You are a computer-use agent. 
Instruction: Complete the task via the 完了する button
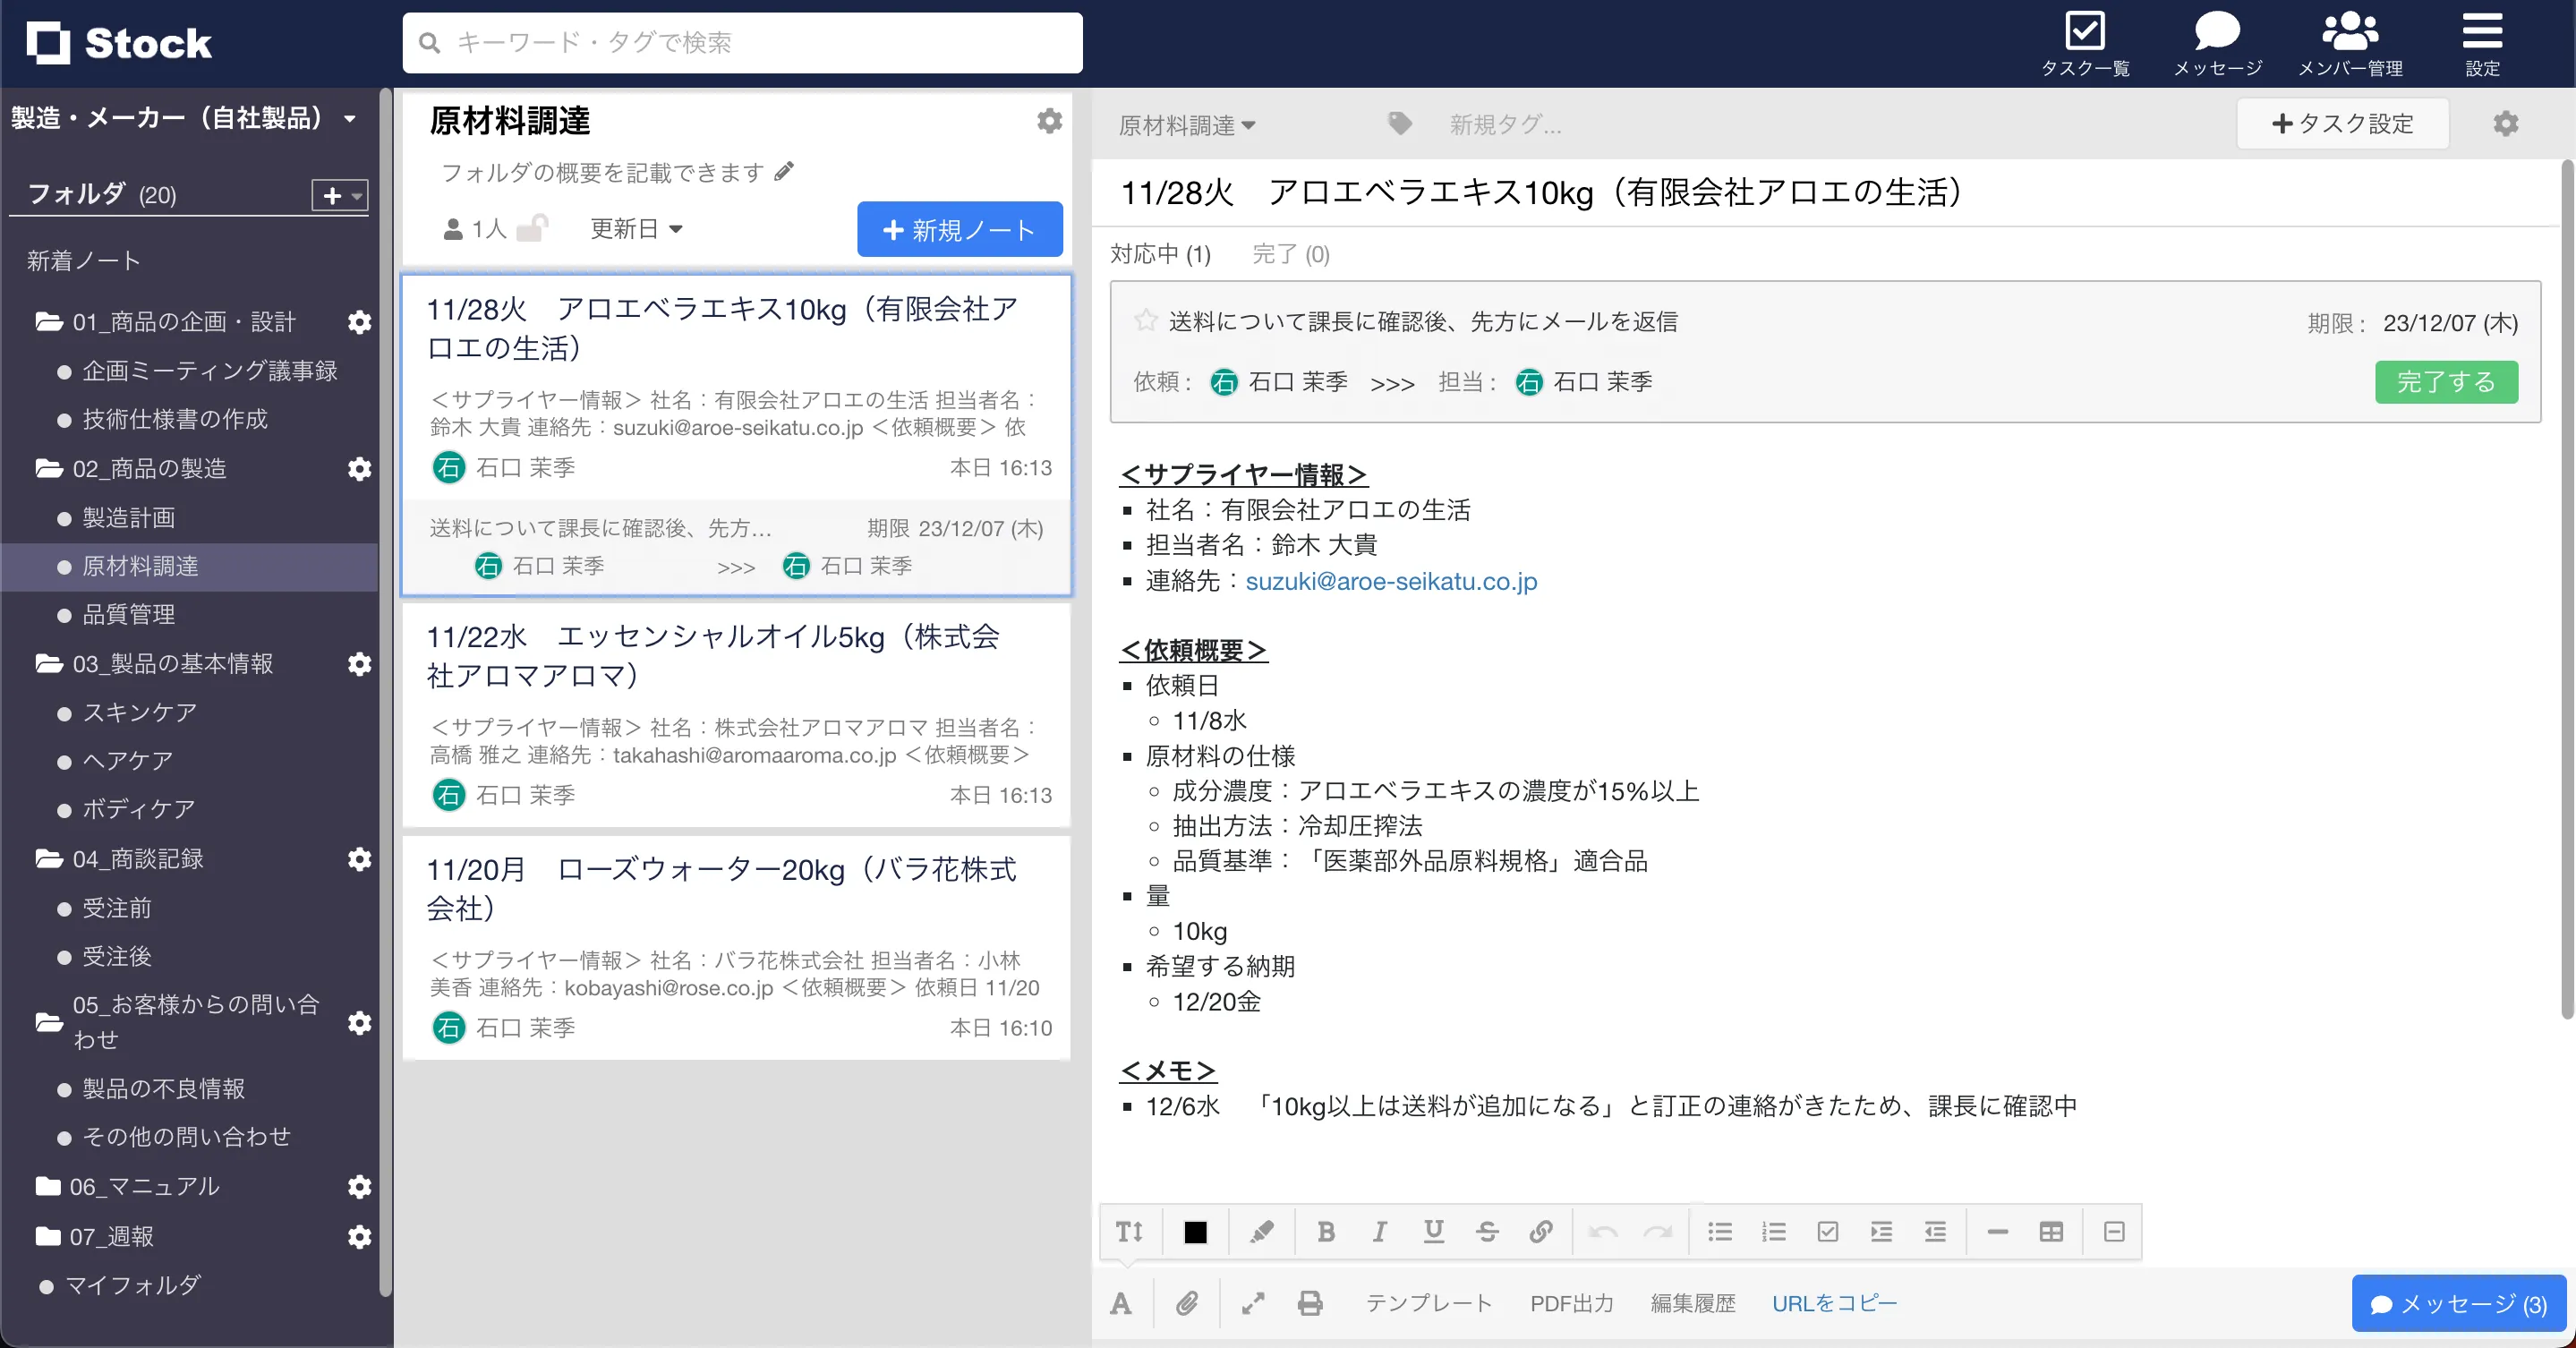pos(2446,382)
